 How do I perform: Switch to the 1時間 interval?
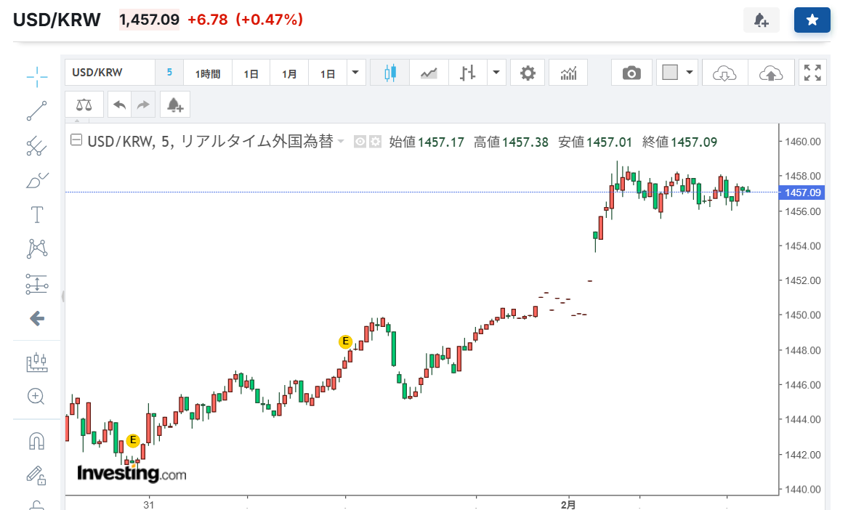pos(207,73)
